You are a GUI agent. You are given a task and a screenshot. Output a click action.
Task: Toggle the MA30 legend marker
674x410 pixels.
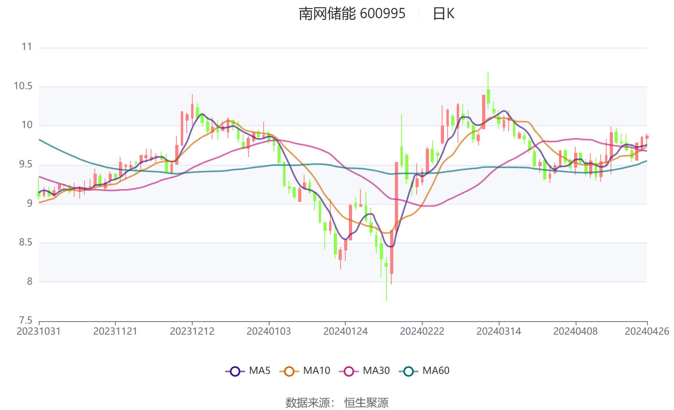[349, 371]
